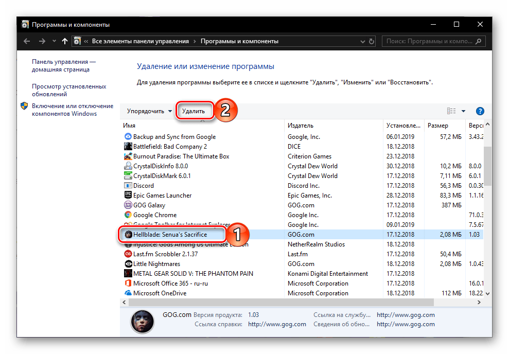Refresh the Programs and Components list
The image size is (509, 354).
click(x=372, y=42)
